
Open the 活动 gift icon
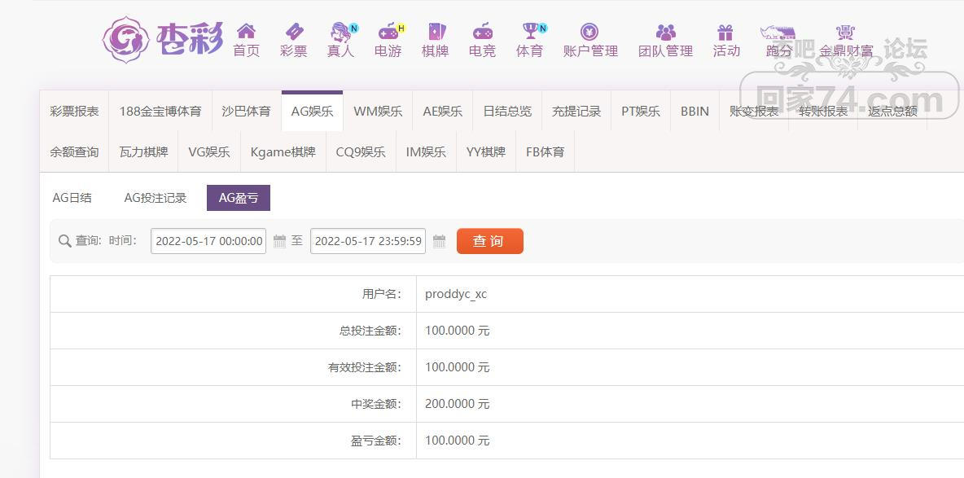coord(725,32)
